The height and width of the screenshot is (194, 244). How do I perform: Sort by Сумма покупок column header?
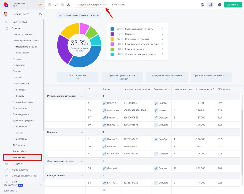(205, 89)
